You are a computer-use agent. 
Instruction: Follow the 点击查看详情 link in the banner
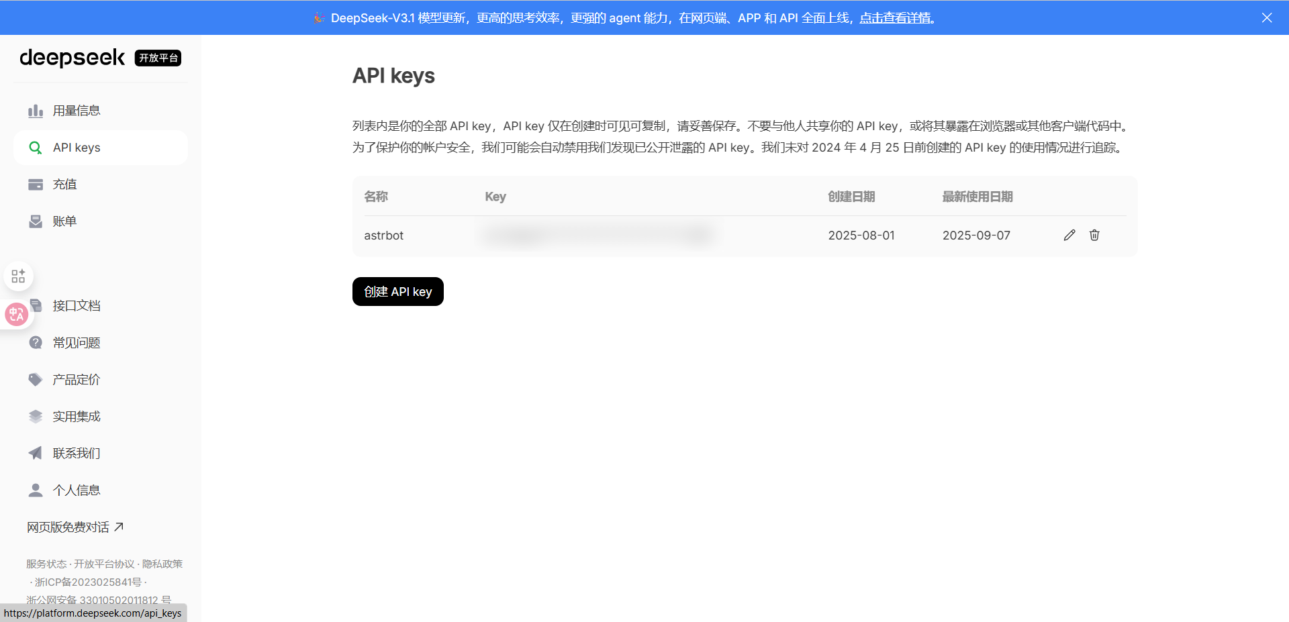click(x=896, y=18)
